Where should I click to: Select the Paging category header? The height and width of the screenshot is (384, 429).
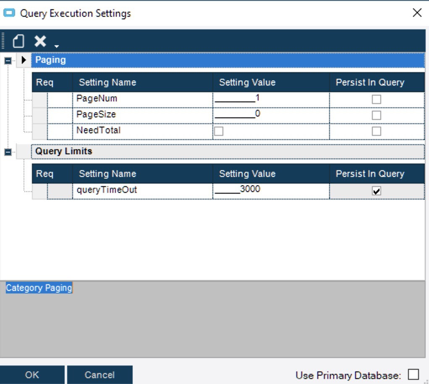click(x=228, y=60)
